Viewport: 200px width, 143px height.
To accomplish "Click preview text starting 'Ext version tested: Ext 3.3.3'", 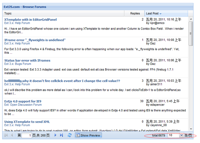I will coord(89,71).
